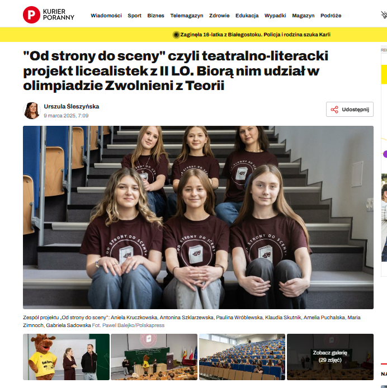The image size is (387, 388).
Task: Open the missing 16-year-old news banner link
Action: (255, 35)
